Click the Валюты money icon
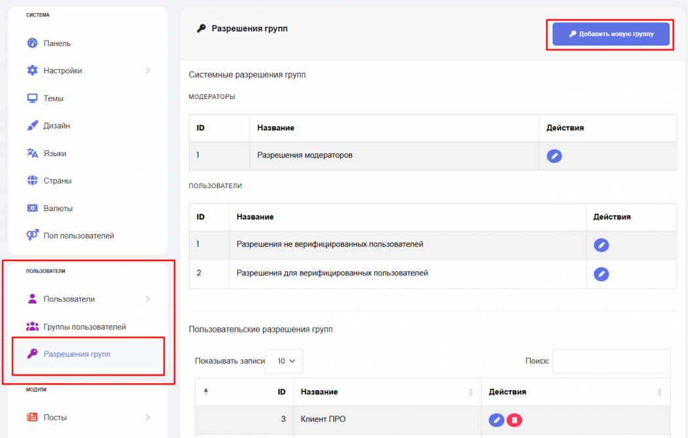The height and width of the screenshot is (438, 688). (x=32, y=209)
